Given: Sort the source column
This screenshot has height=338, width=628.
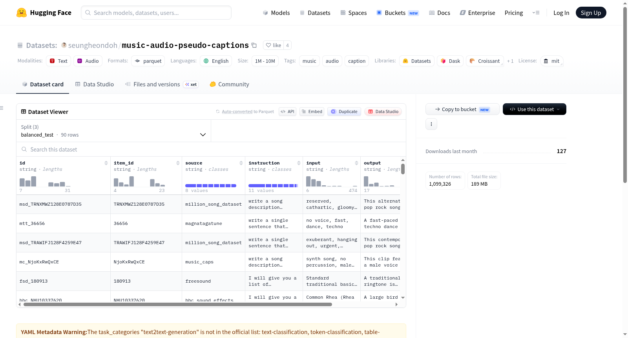Looking at the screenshot, I should (241, 163).
